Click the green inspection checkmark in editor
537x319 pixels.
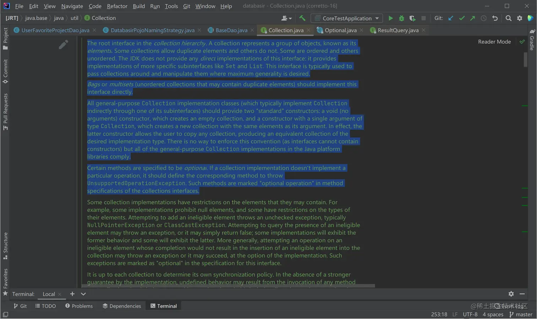(x=522, y=42)
